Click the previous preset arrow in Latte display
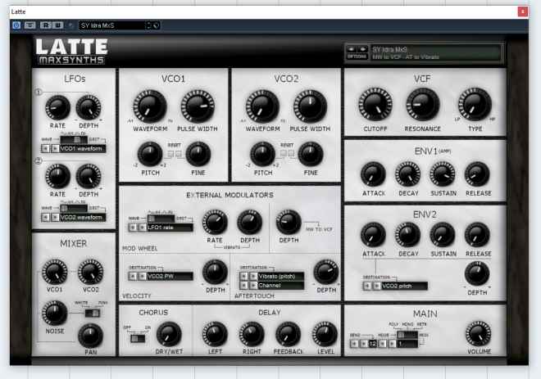Screen dimensions: 541x379 [x=352, y=49]
